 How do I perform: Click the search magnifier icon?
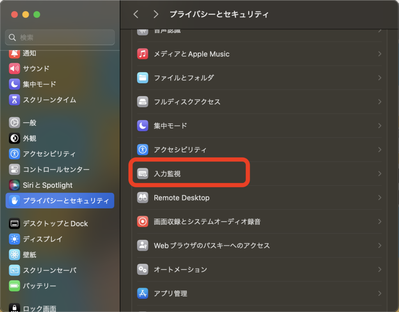tap(12, 37)
